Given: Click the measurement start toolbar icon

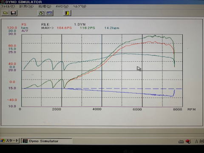Looking at the screenshot, I should tap(42, 13).
